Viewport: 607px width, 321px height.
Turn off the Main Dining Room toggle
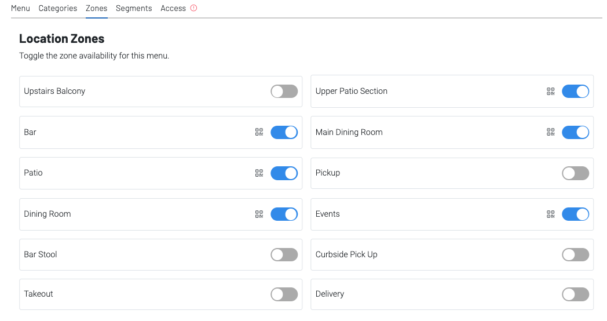coord(575,132)
